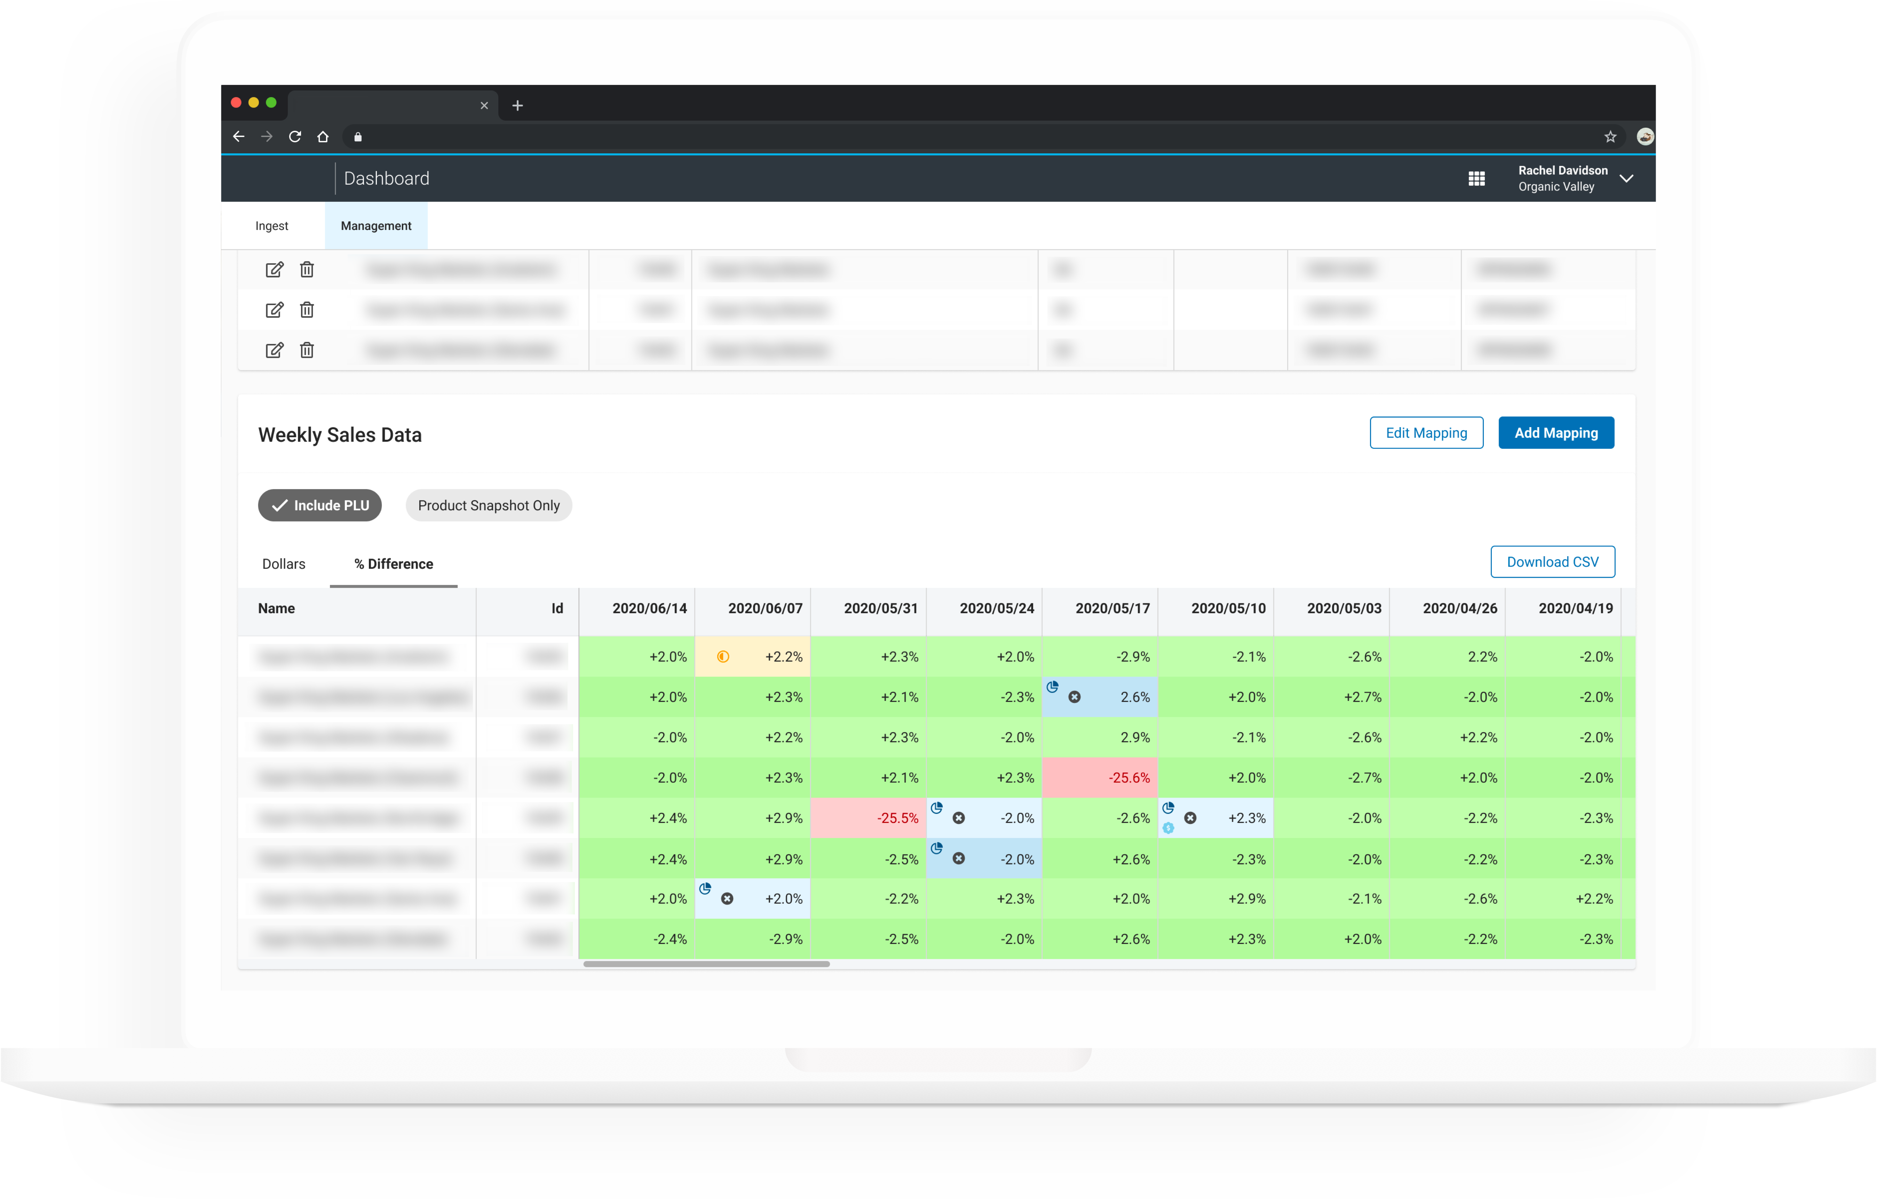Click the trash icon in the second mapping row
1877x1200 pixels.
pyautogui.click(x=307, y=310)
